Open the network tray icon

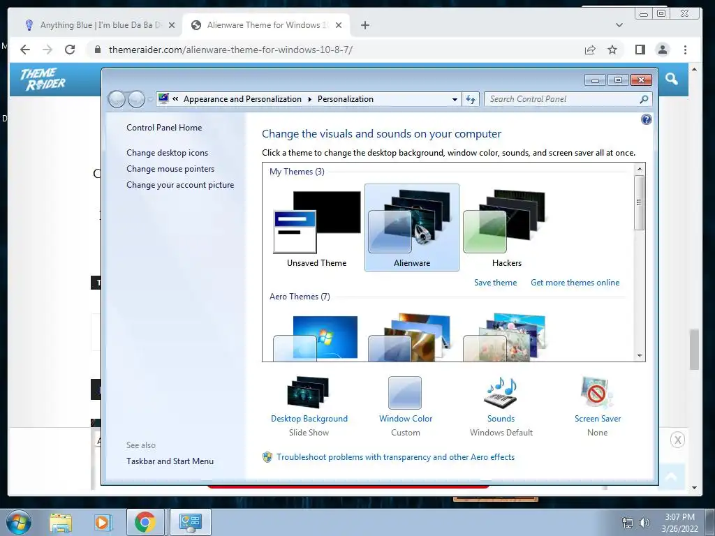pos(628,522)
